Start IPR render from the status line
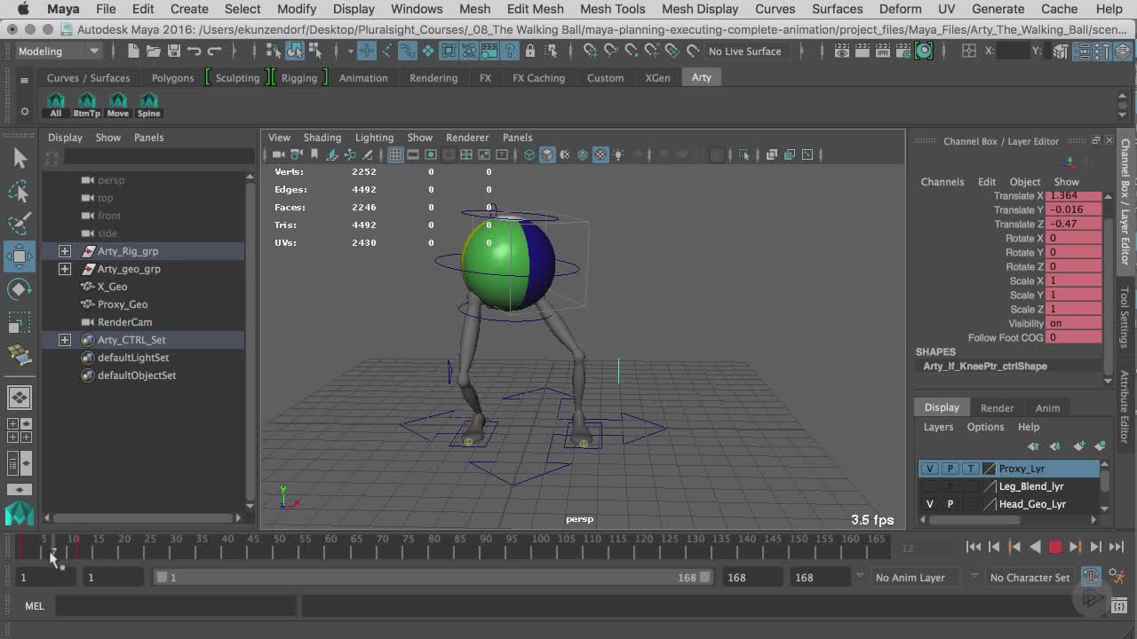The width and height of the screenshot is (1137, 639). [x=883, y=51]
